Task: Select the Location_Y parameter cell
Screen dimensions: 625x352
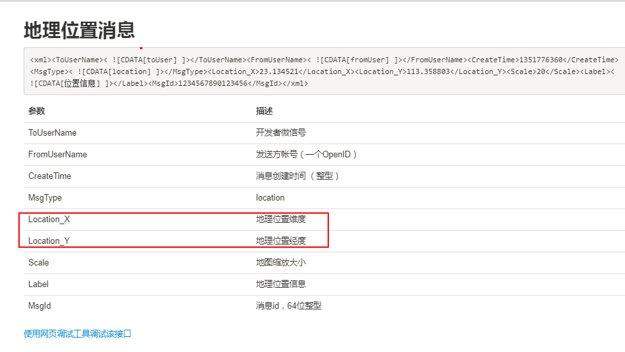Action: [x=49, y=241]
